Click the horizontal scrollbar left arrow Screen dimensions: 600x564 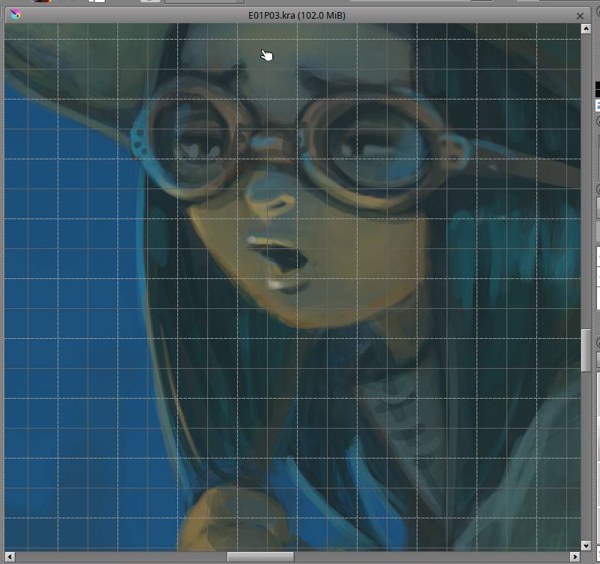[10, 557]
